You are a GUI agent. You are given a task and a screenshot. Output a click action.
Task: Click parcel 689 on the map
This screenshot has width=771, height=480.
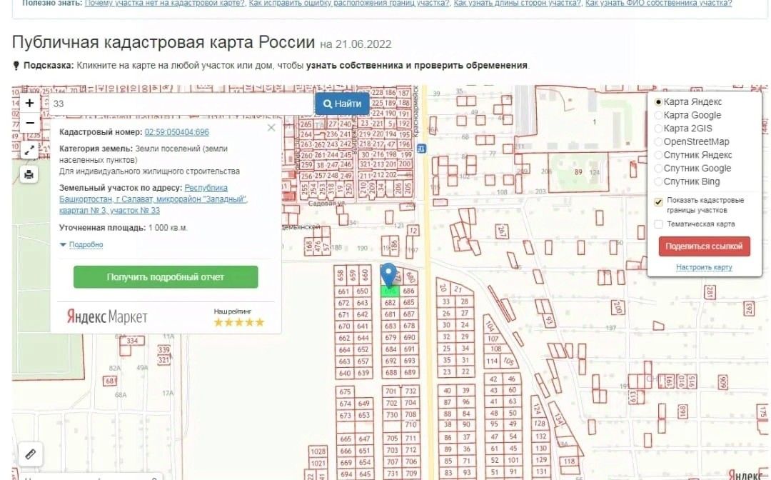tap(409, 372)
